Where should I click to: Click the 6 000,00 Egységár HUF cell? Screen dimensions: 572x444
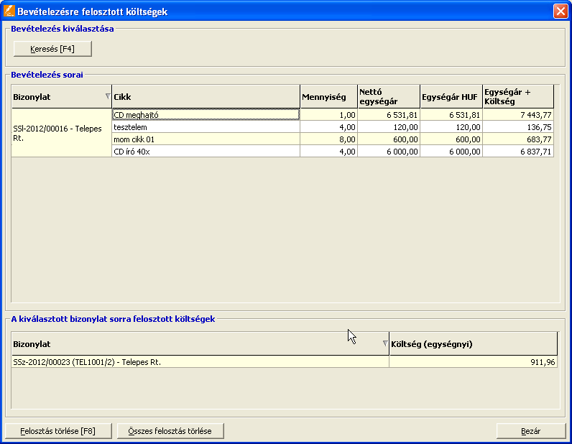pos(451,152)
